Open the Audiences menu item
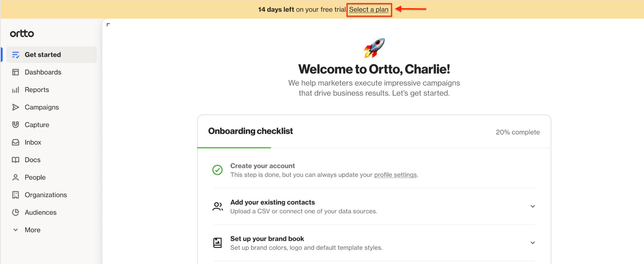Image resolution: width=644 pixels, height=264 pixels. pos(41,212)
